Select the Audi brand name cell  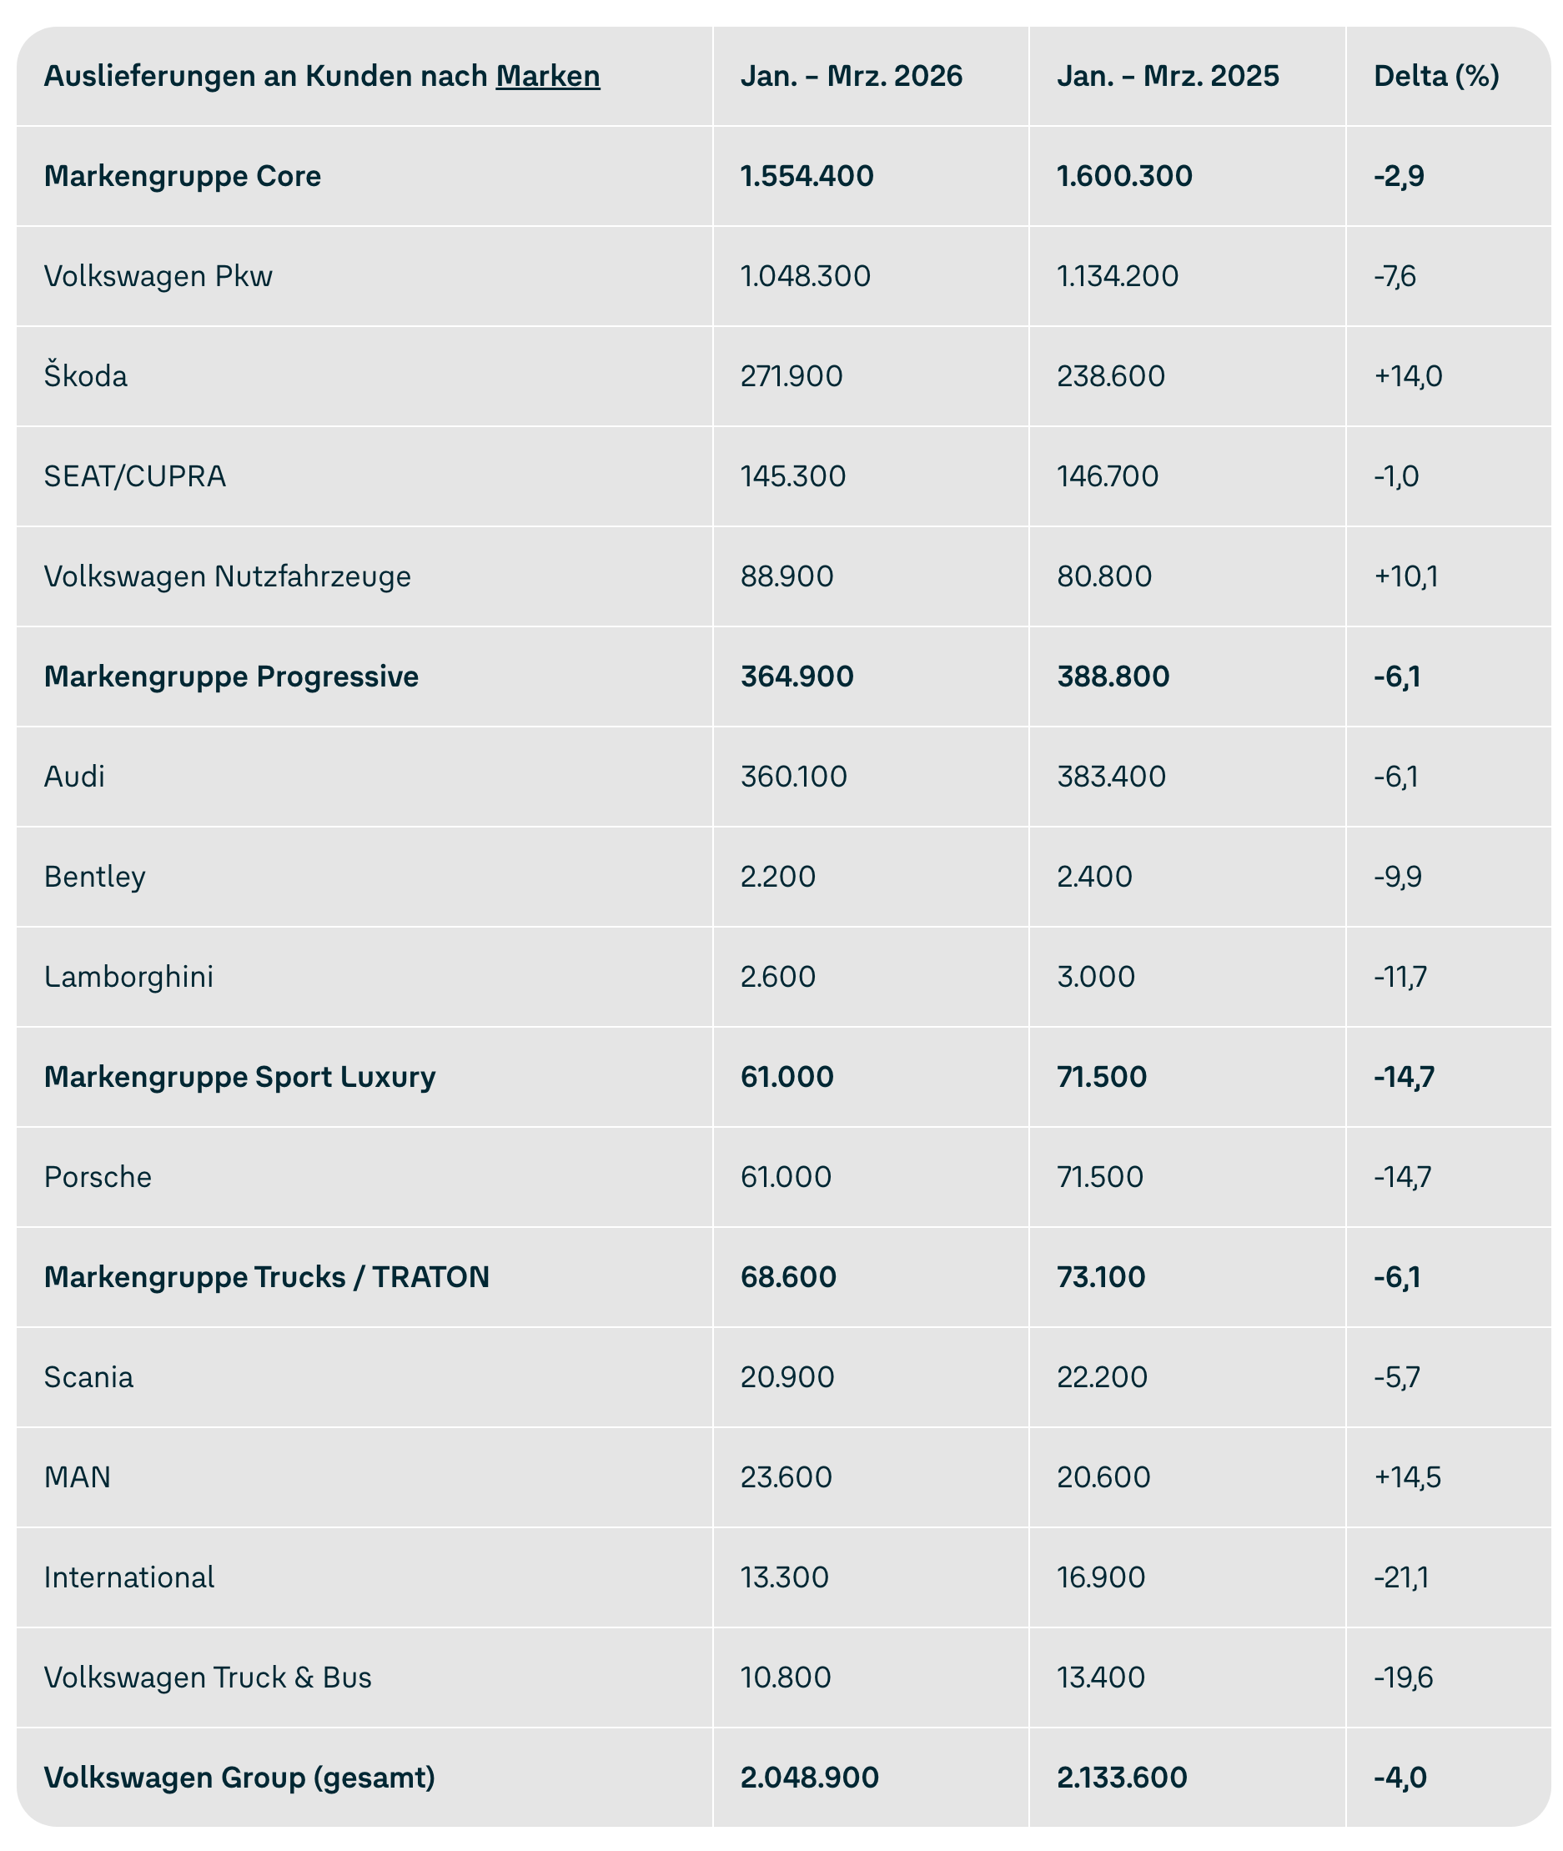point(74,777)
